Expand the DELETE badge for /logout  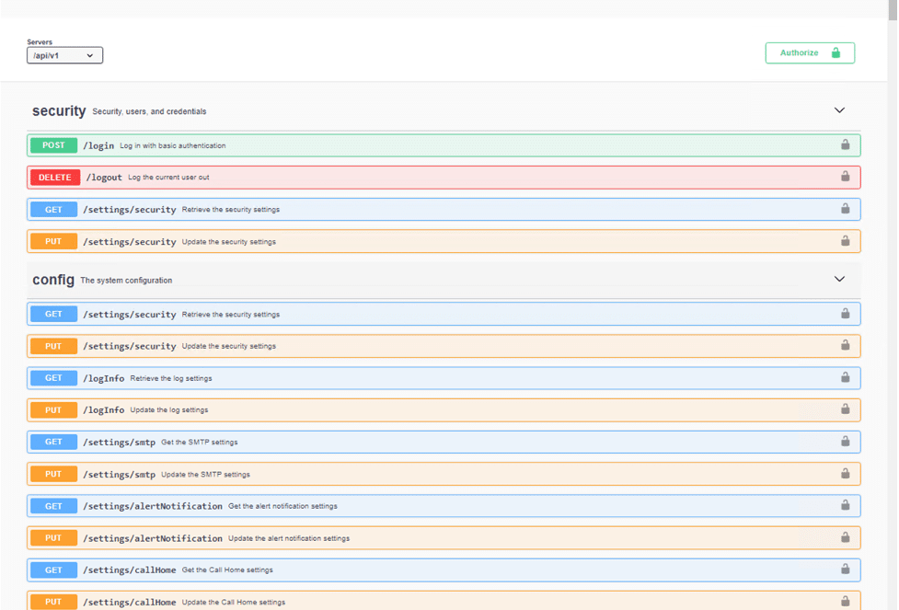tap(55, 178)
